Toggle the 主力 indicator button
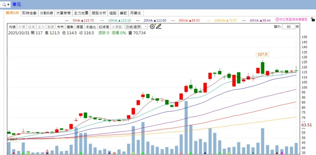The image size is (316, 155). [x=41, y=27]
